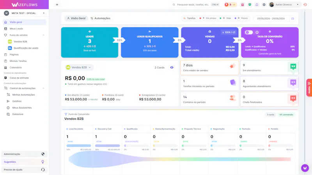
Task: Click the Estagnados (2 cards) value
Action: click(x=150, y=99)
